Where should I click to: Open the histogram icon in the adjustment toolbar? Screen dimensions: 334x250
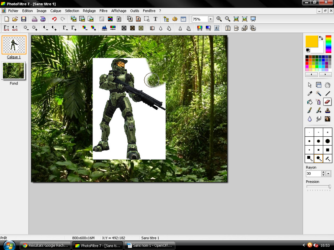pos(104,28)
